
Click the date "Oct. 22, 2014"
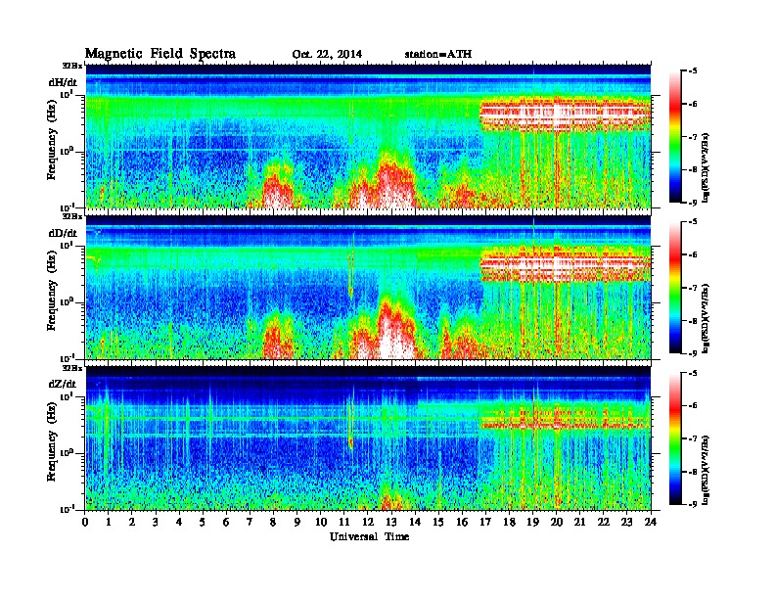point(327,55)
